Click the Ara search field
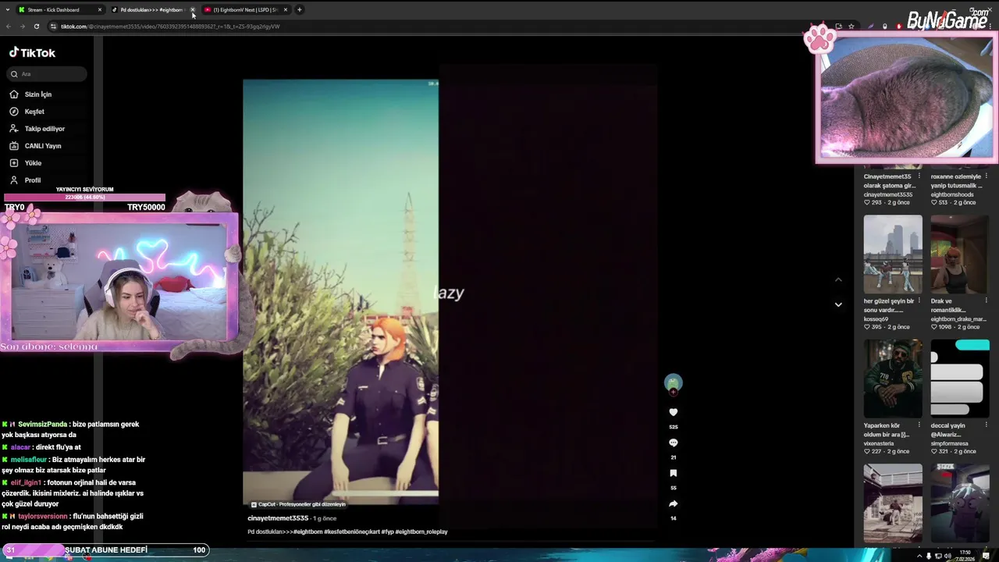The image size is (999, 562). 48,74
